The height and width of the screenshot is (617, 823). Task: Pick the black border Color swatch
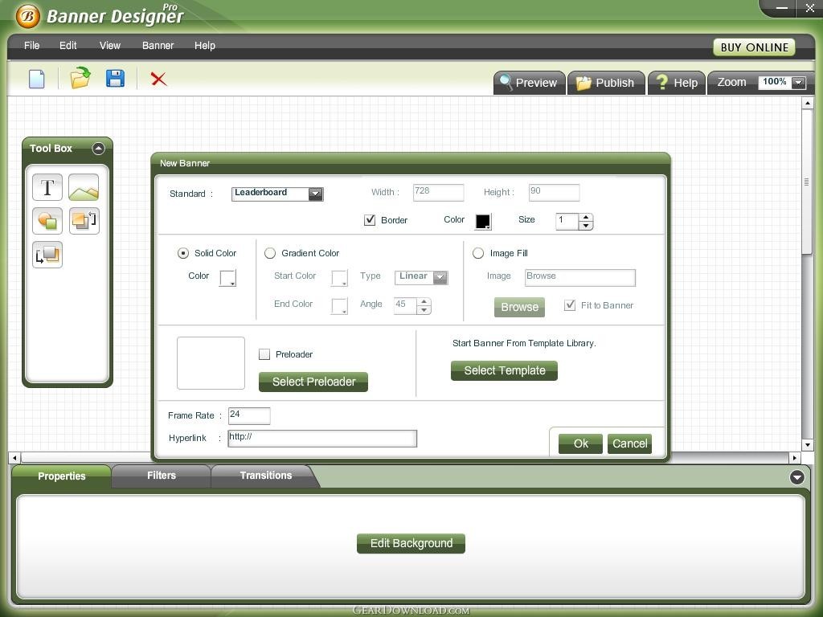[x=483, y=222]
